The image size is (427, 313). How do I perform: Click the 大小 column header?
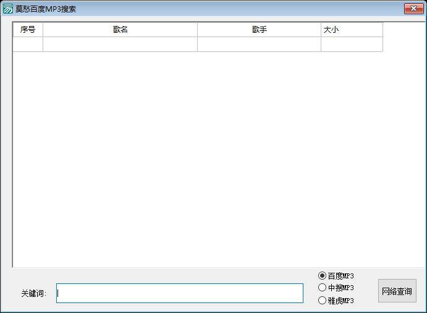pos(351,30)
